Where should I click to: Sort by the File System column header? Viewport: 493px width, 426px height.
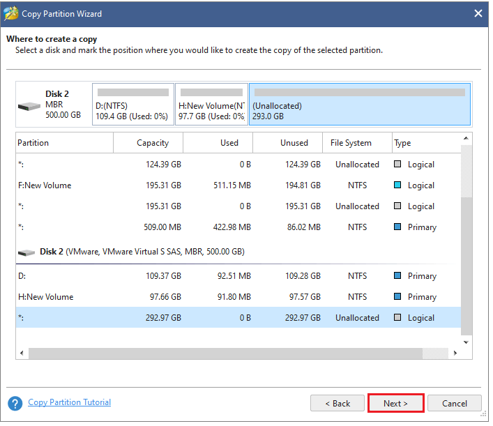(358, 143)
